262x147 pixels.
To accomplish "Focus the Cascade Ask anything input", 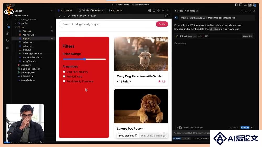I will pyautogui.click(x=192, y=133).
